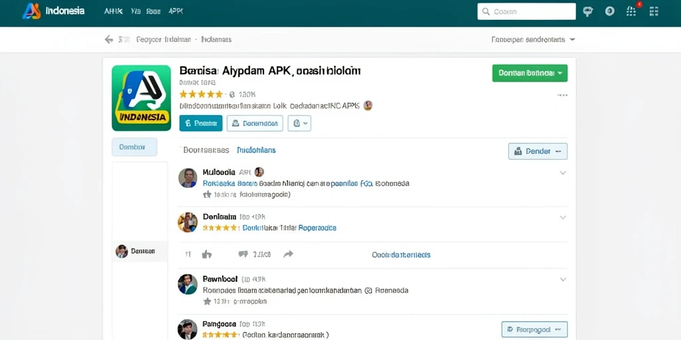The image size is (681, 340).
Task: Click the small avatar after description text
Action: coord(368,106)
